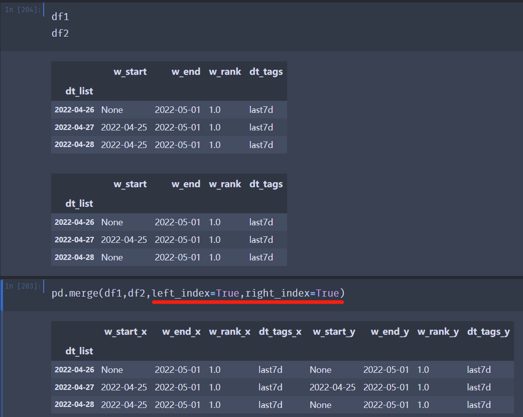This screenshot has height=417, width=523.
Task: Click dt_tags_y last7d in merged 04-26 row
Action: coord(479,370)
